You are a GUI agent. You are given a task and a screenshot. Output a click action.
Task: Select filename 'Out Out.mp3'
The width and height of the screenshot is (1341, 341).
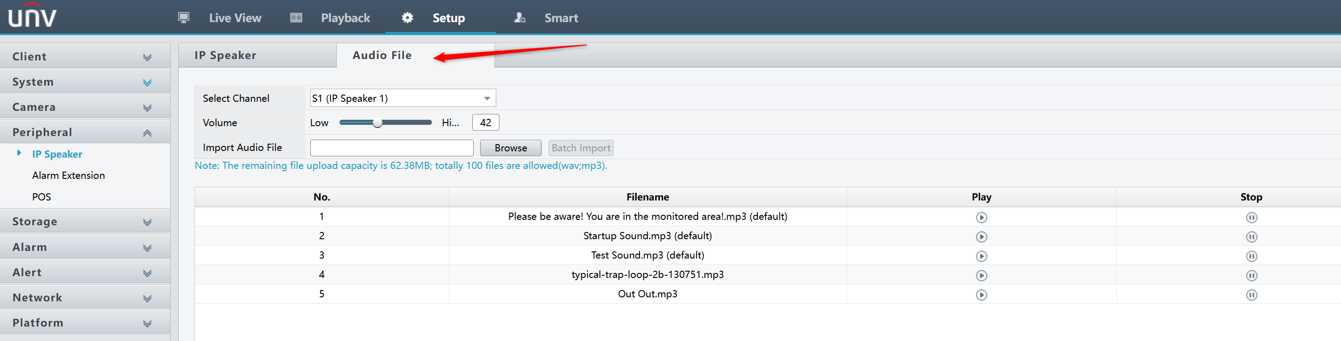[x=647, y=294]
